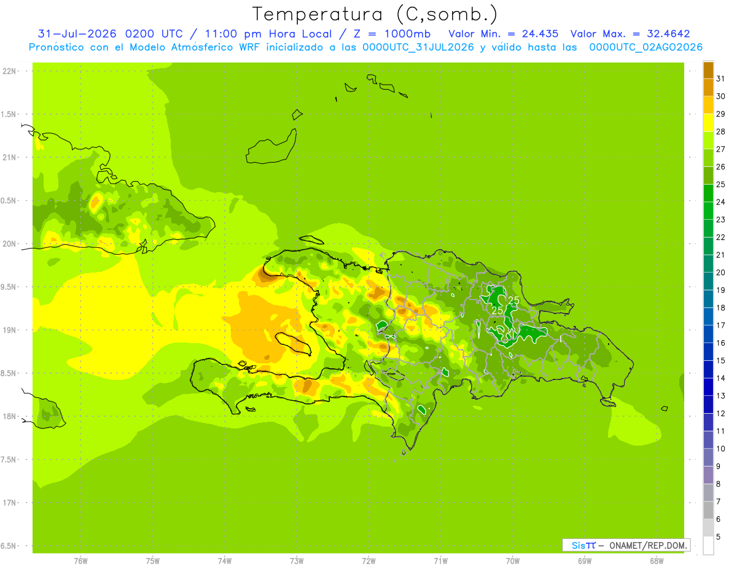Click legend swatch between 26 and 27
This screenshot has height=569, width=737.
point(708,158)
